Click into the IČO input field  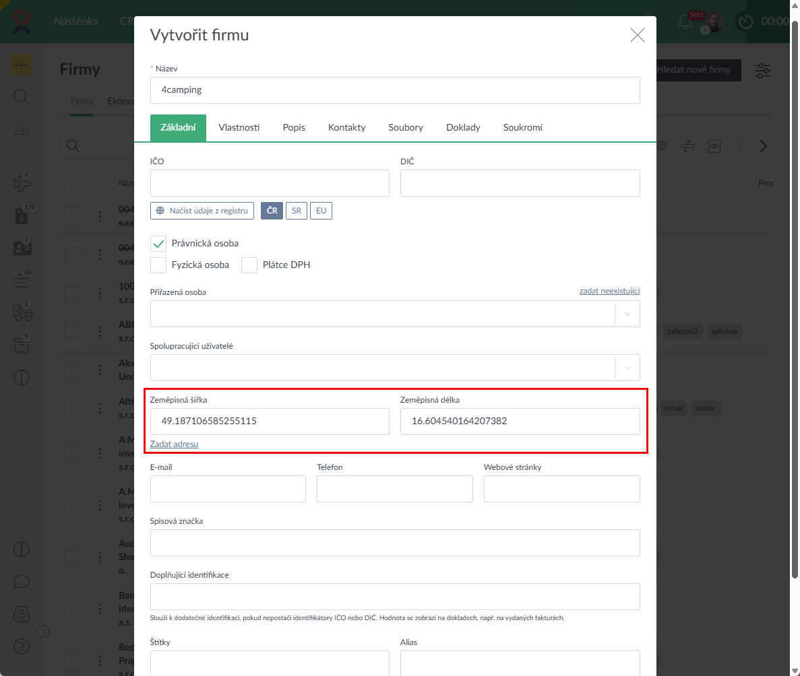pos(270,183)
